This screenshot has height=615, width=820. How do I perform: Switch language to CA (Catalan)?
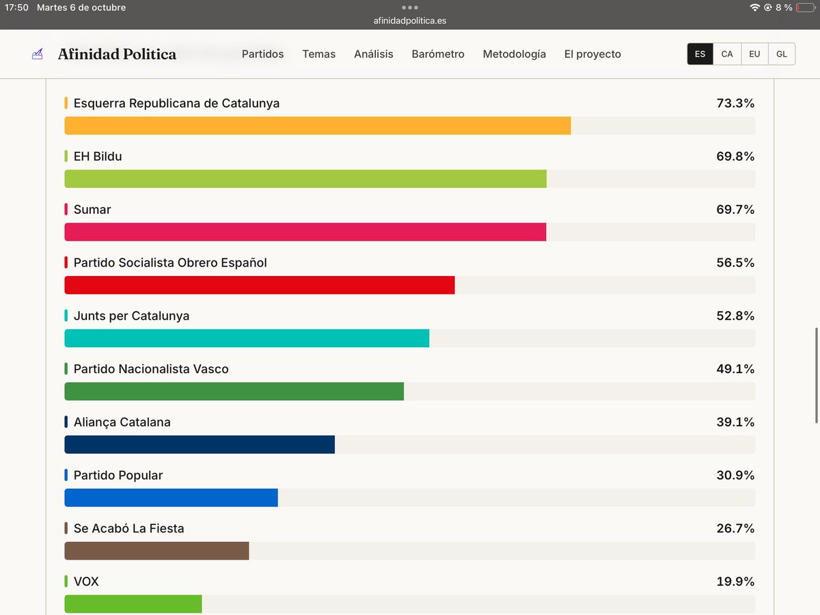point(727,54)
